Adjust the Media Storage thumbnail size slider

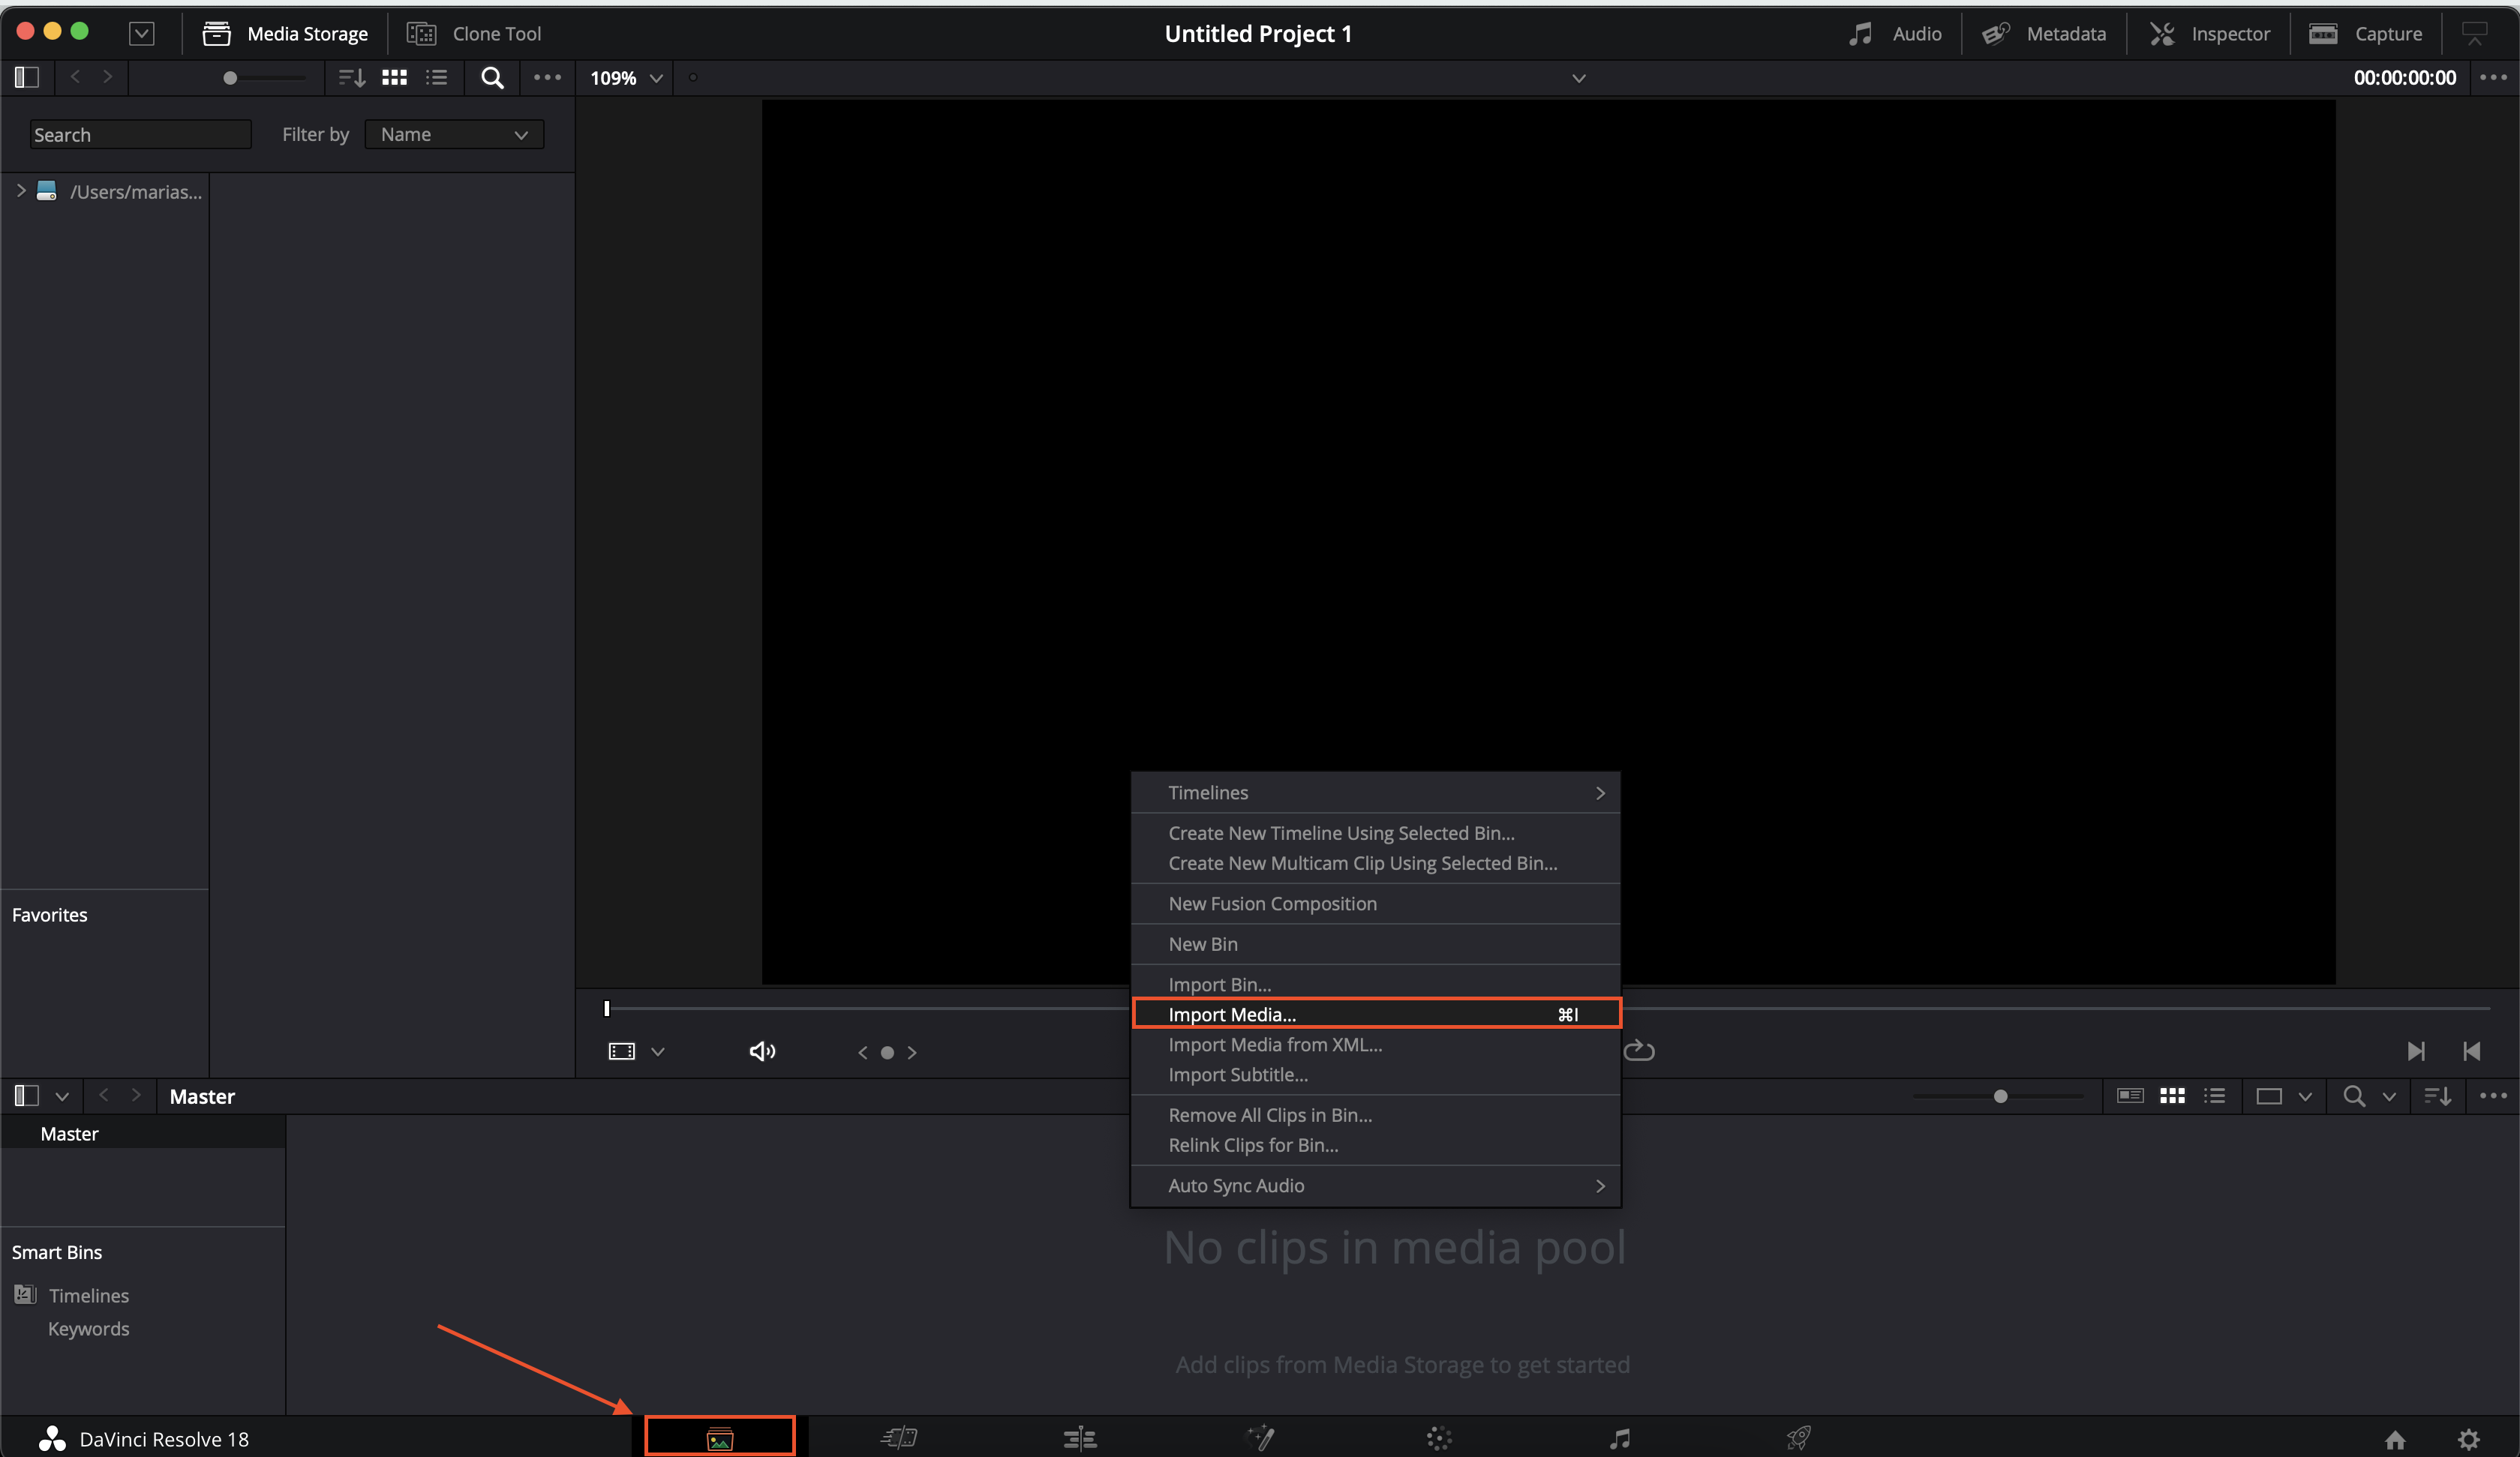[230, 78]
